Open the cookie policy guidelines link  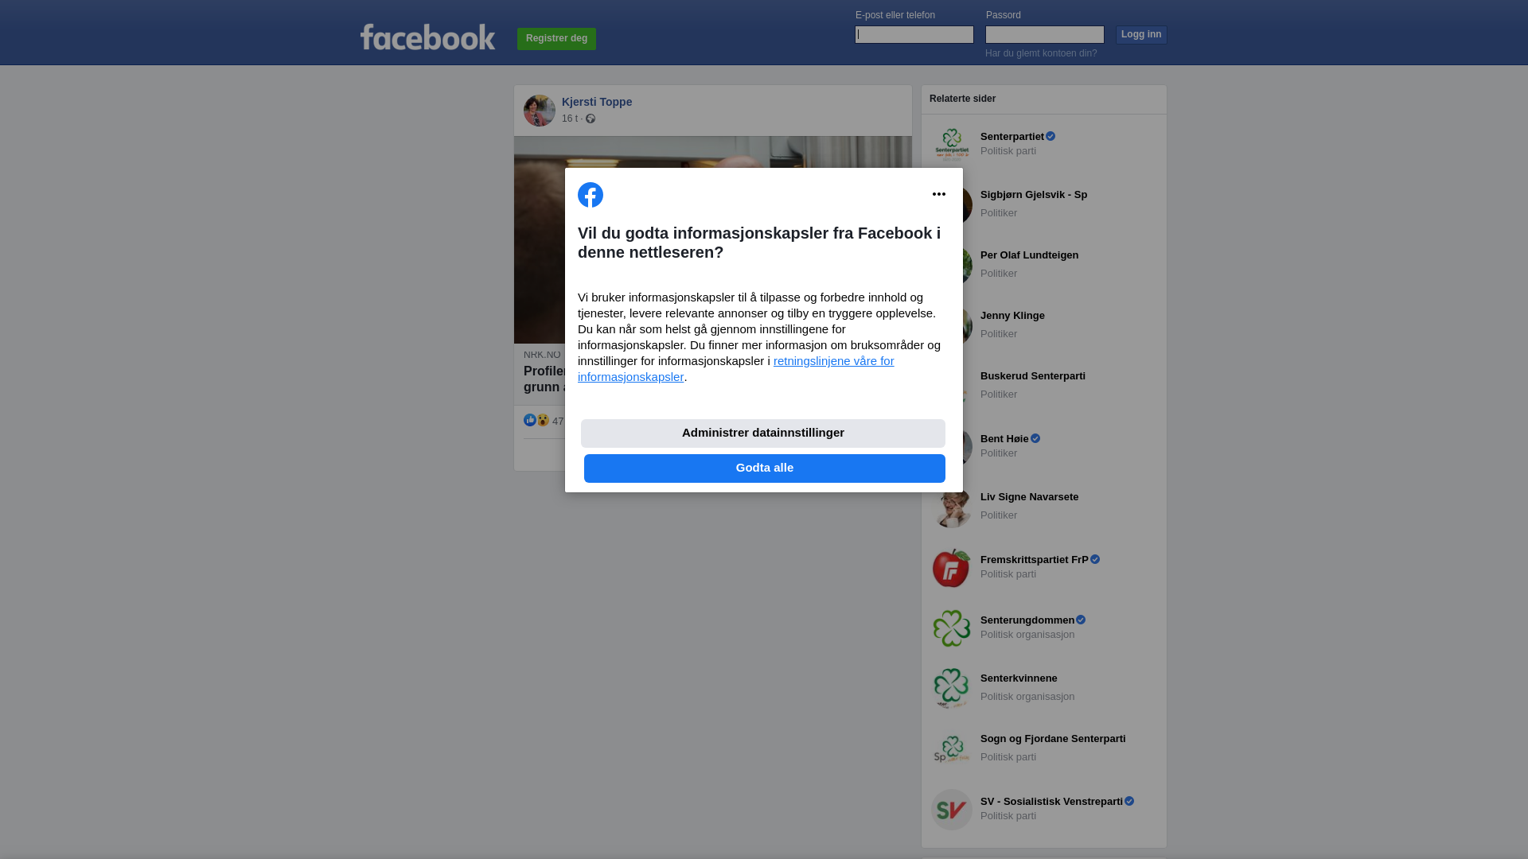pyautogui.click(x=736, y=369)
